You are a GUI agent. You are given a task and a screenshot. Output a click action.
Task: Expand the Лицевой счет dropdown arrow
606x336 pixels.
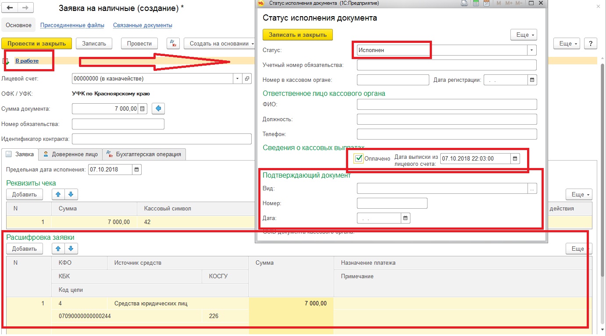238,79
